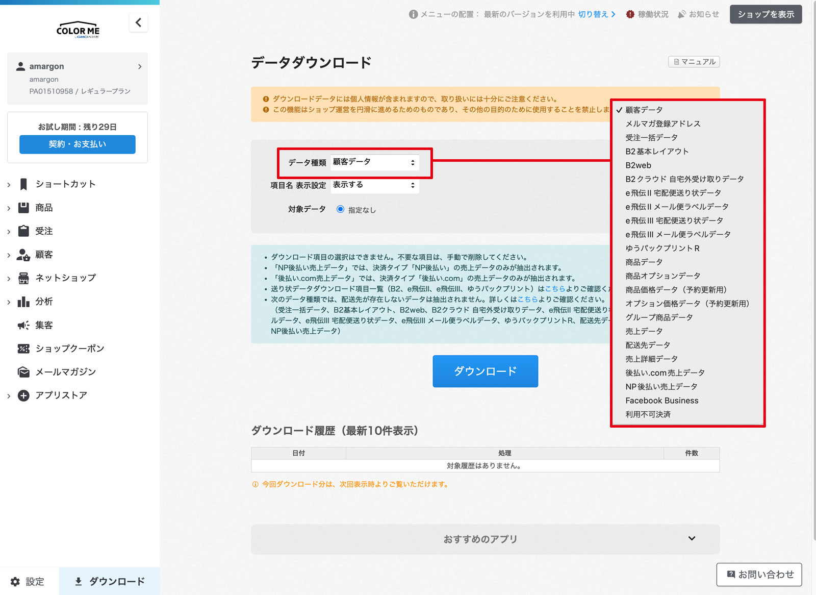
Task: Click the お問い合わせ button
Action: coord(759,575)
